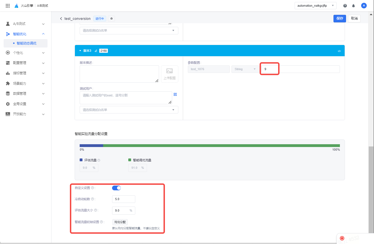Click the A/B测试 flask icon in sidebar
Image resolution: width=374 pixels, height=244 pixels.
tap(8, 24)
